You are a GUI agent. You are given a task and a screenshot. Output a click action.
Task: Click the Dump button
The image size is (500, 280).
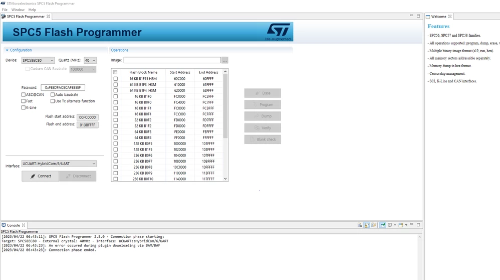263,116
